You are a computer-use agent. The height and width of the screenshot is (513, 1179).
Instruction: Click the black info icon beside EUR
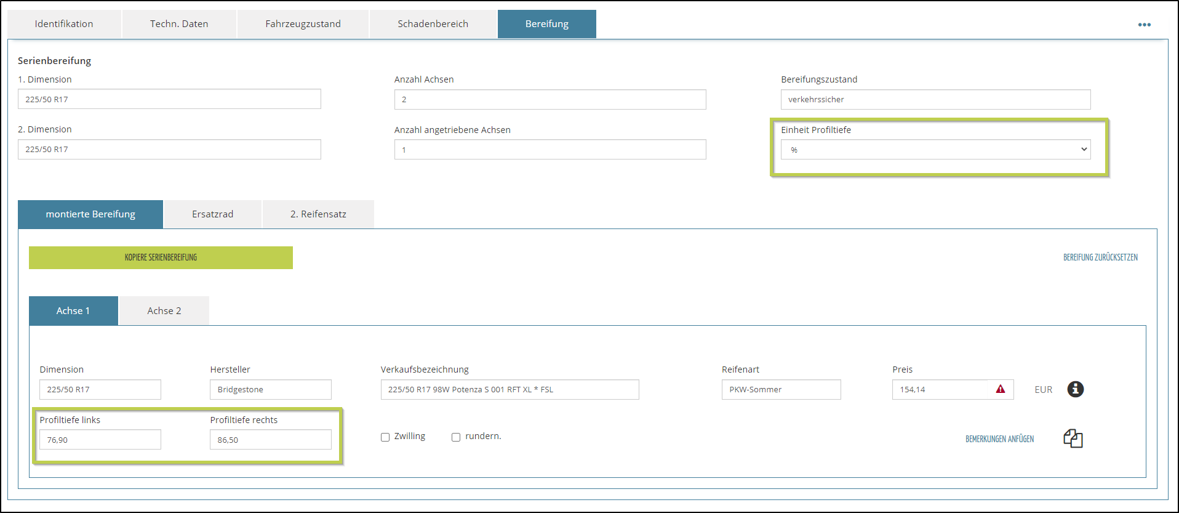coord(1075,389)
